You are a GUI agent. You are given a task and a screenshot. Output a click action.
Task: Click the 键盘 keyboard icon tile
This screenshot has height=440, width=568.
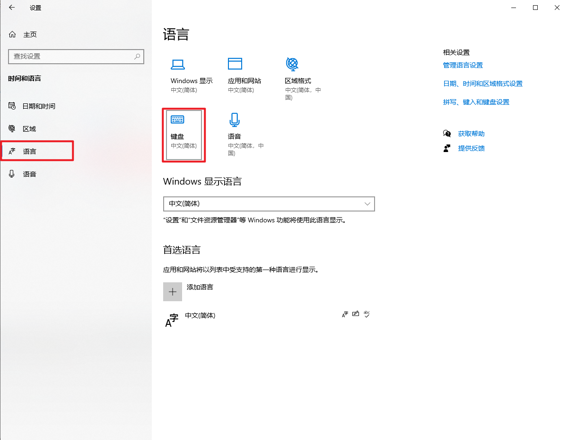pyautogui.click(x=184, y=135)
